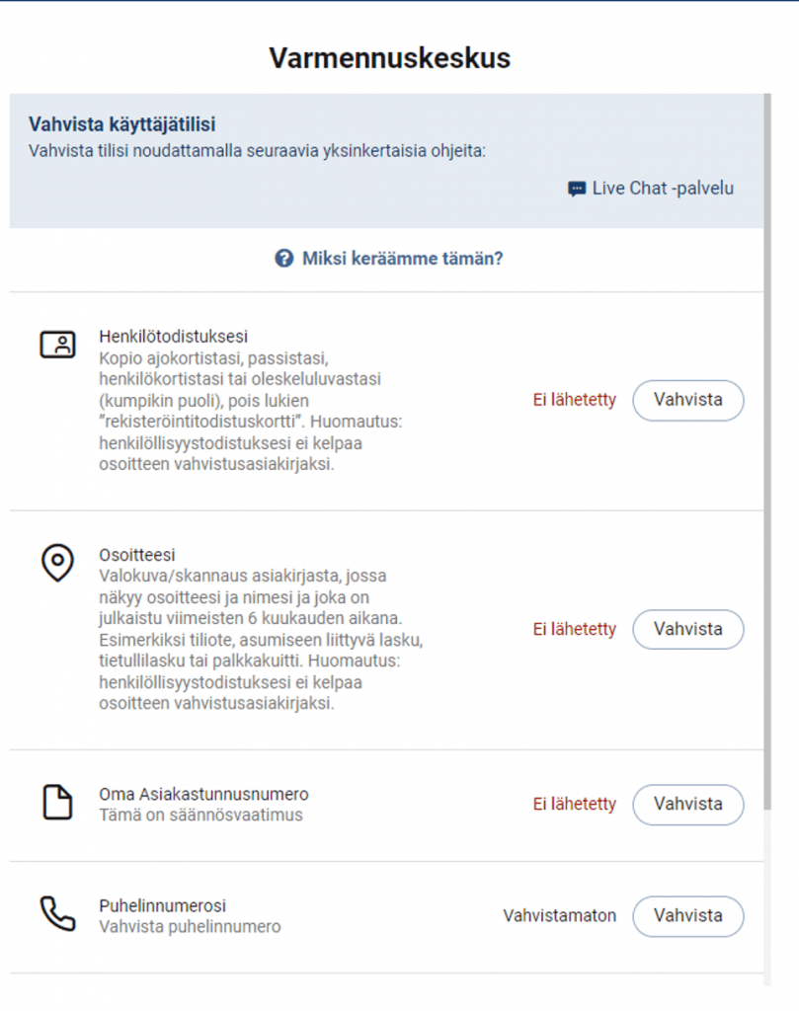799x1011 pixels.
Task: Click the ID card icon beside Henkilötodistuksesi
Action: click(58, 345)
